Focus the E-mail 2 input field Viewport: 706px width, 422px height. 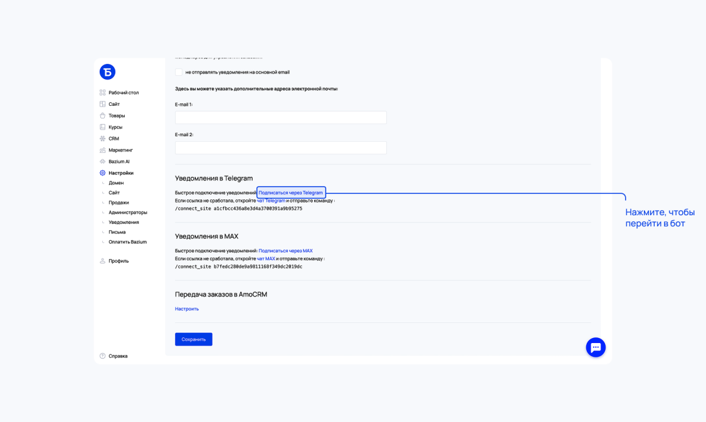[x=281, y=148]
